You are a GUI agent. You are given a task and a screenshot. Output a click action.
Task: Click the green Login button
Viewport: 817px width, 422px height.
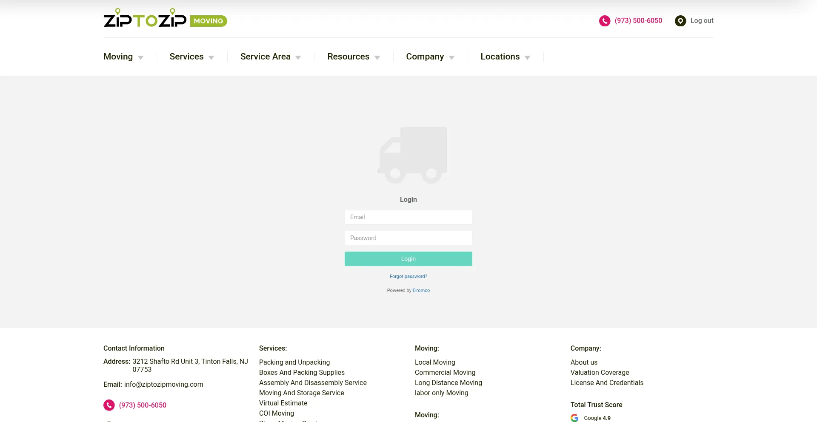[x=408, y=259]
